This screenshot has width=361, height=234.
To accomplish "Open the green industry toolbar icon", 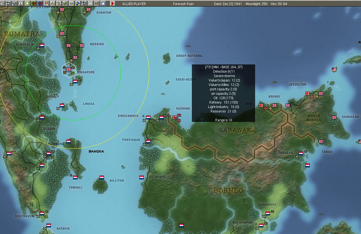I will click(x=65, y=3).
